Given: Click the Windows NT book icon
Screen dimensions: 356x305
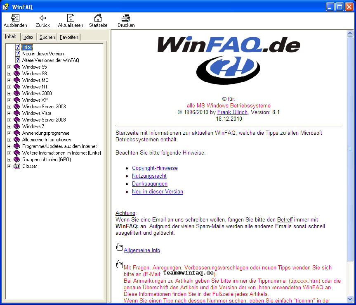Looking at the screenshot, I should [17, 87].
